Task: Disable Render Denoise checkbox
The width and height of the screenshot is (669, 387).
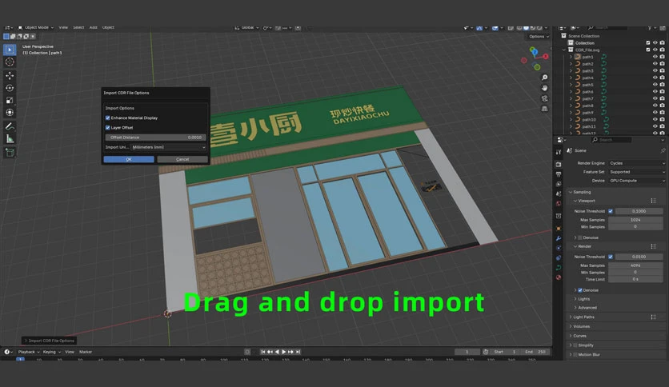Action: point(580,290)
